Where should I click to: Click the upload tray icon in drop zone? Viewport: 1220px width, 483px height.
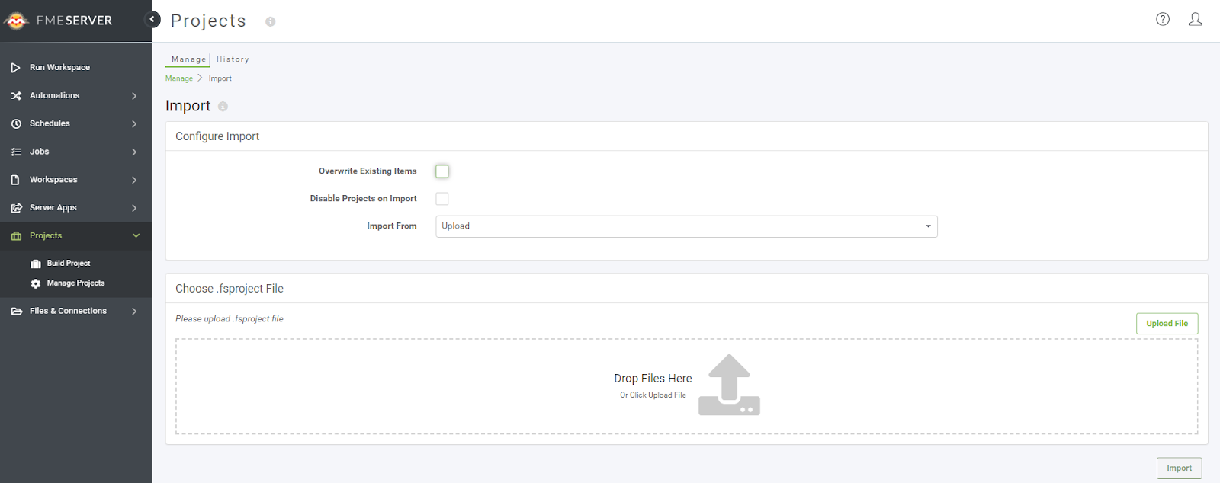[729, 385]
